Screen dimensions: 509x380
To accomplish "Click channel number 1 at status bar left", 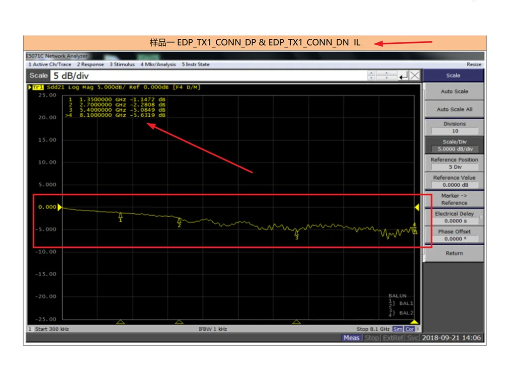I will click(x=30, y=329).
